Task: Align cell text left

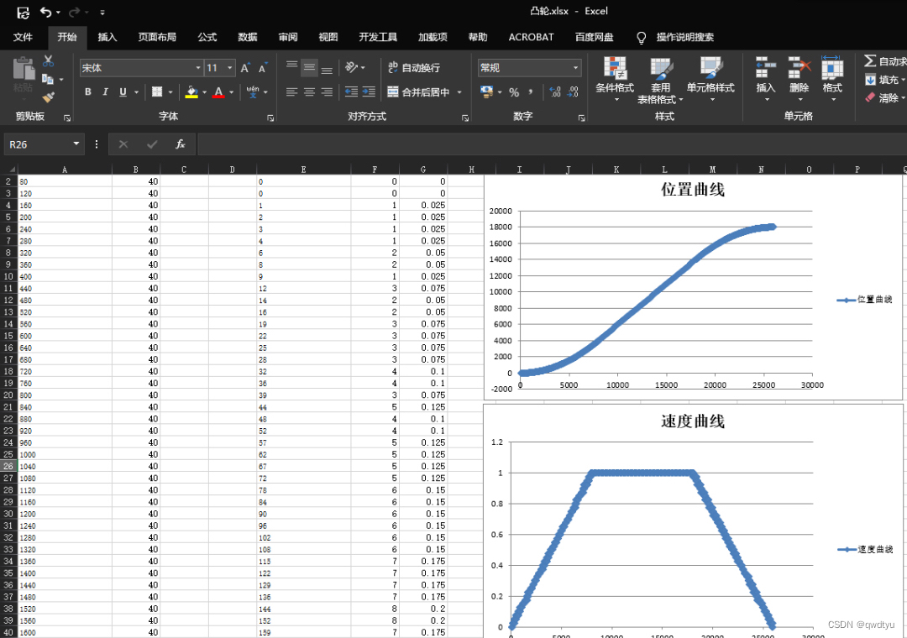Action: point(292,92)
